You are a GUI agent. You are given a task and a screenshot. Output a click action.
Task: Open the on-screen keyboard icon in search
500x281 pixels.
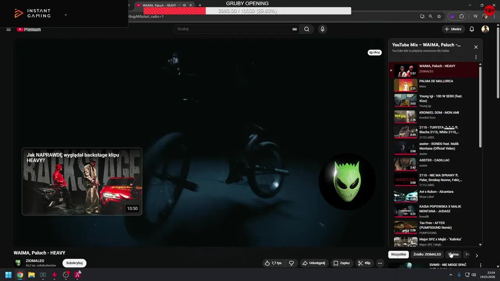(x=295, y=29)
